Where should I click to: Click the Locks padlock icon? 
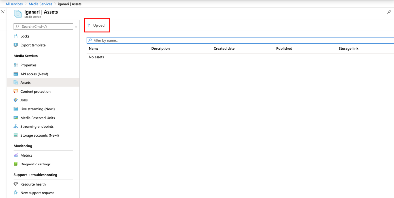click(16, 36)
